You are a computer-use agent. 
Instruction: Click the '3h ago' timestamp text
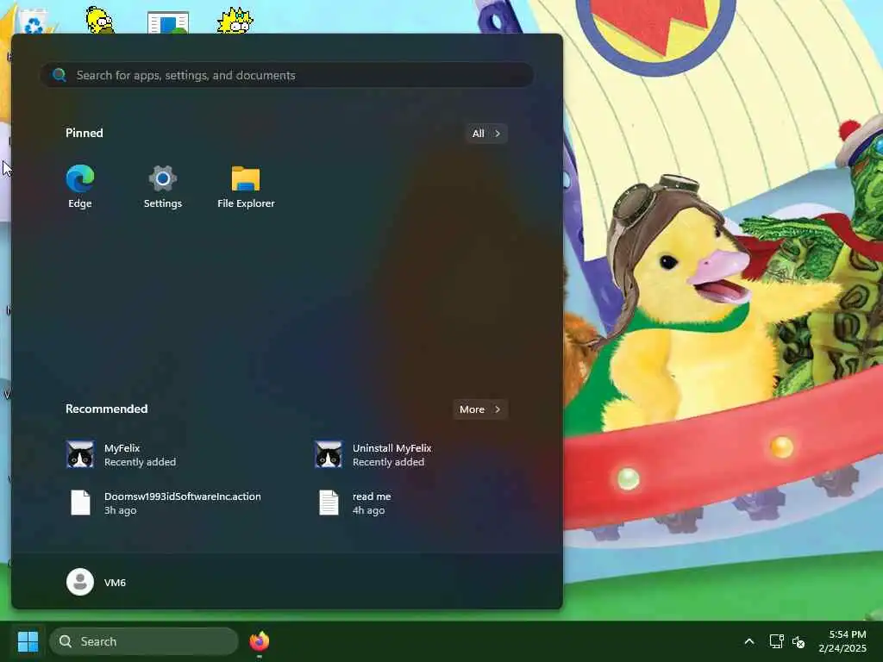click(x=120, y=510)
